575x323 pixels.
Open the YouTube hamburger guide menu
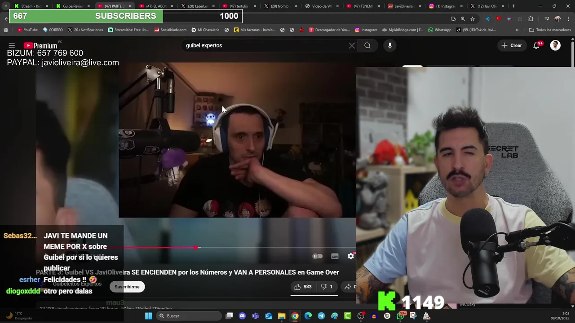click(12, 45)
